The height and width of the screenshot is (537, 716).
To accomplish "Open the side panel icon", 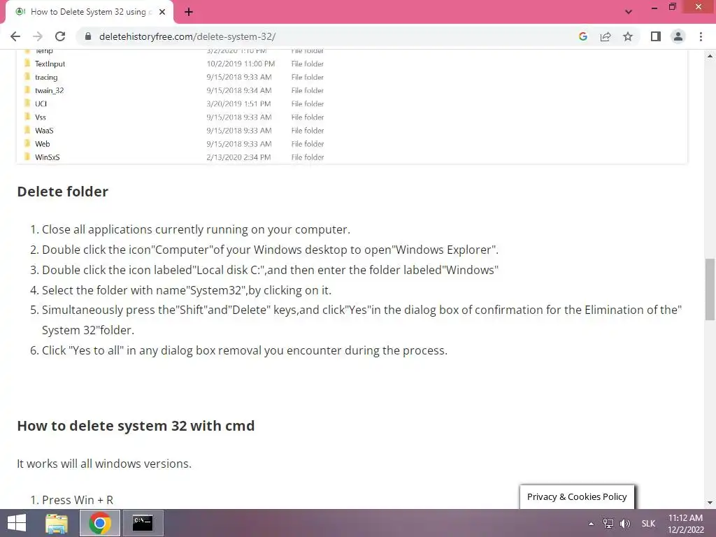I will pos(656,36).
